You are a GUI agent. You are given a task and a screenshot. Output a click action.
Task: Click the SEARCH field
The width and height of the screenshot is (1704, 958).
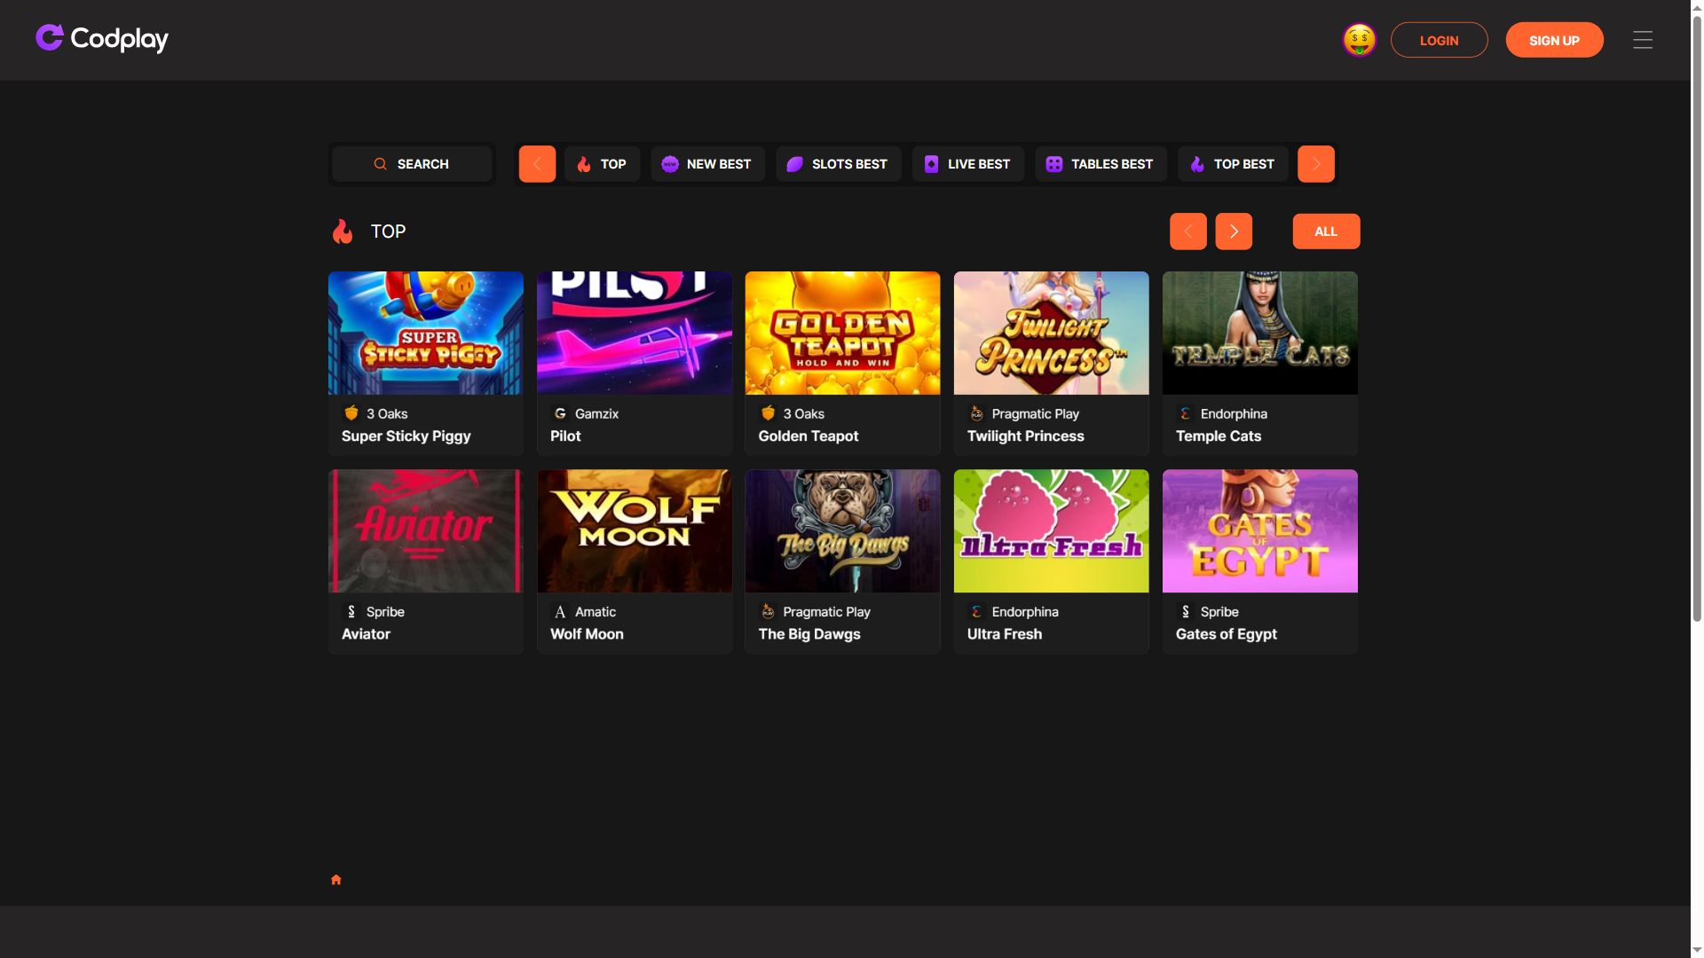412,164
